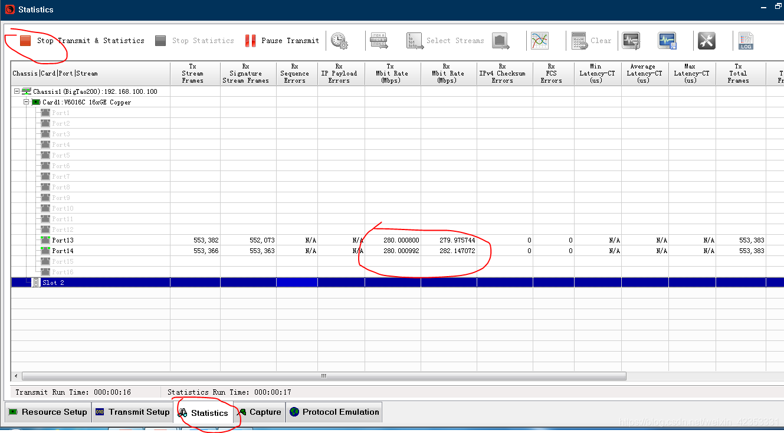
Task: Click the grayed Port9 port icon
Action: click(45, 198)
